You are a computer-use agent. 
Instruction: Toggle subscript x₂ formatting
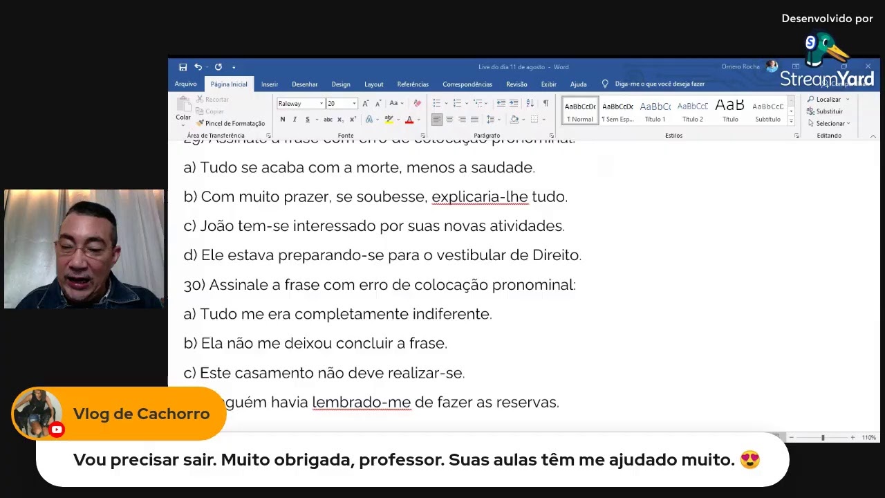[340, 120]
